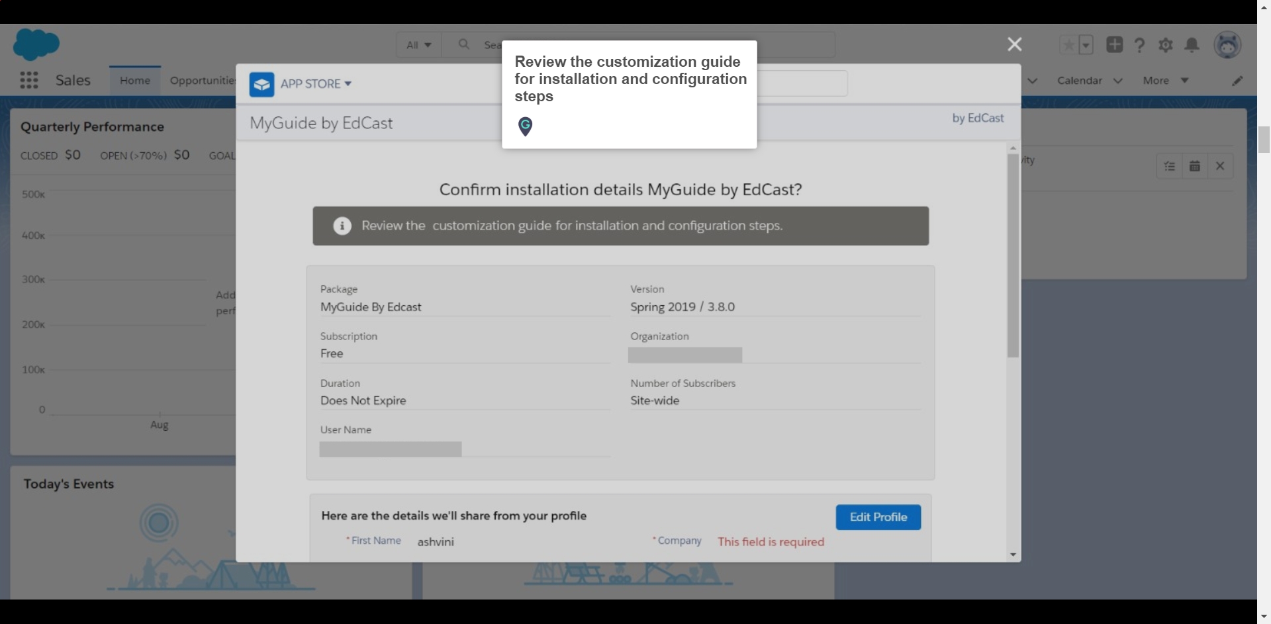1271x624 pixels.
Task: Open the Opportunities tab
Action: (x=202, y=80)
